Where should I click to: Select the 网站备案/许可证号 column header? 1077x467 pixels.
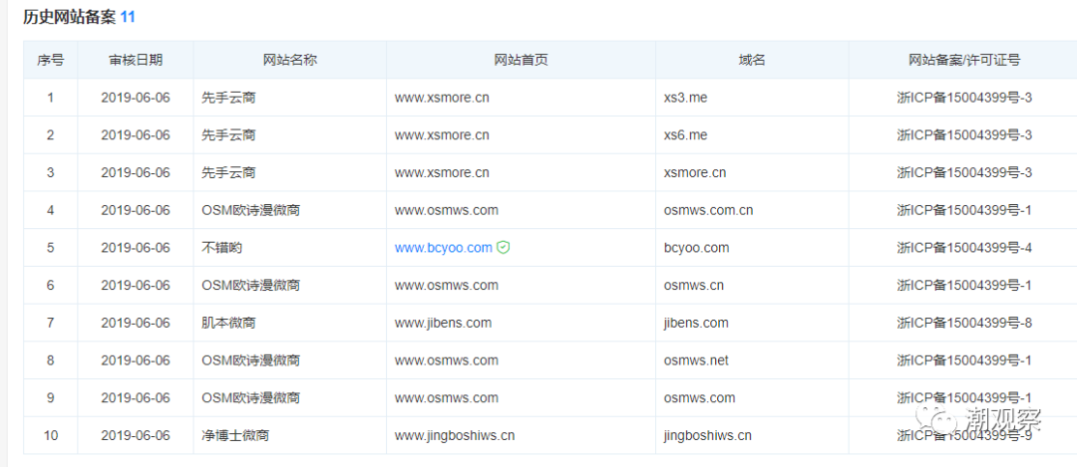coord(963,60)
